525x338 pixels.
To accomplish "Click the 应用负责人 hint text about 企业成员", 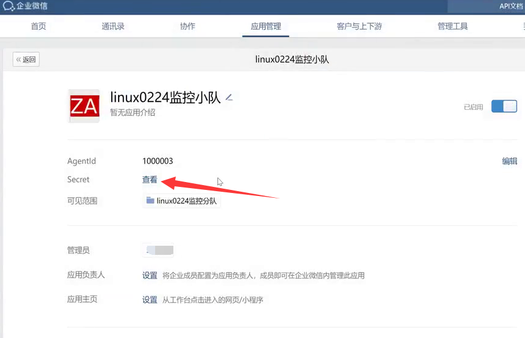I will (263, 275).
